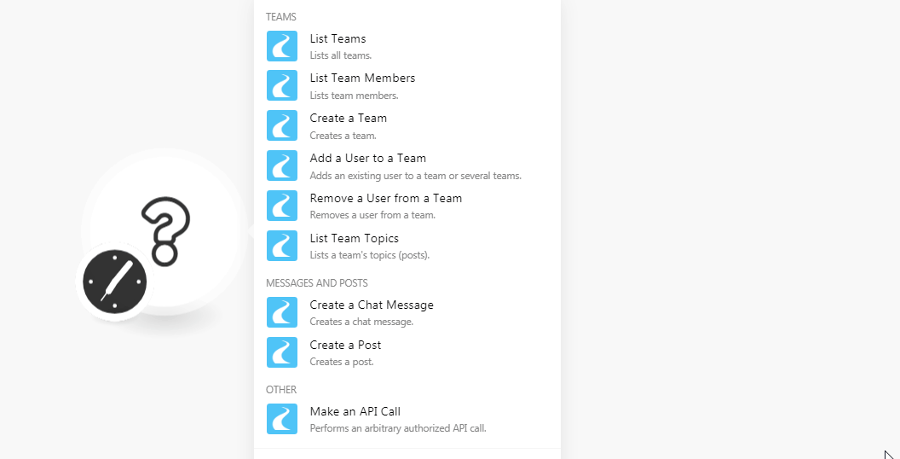
Task: Choose Create a Chat Message action
Action: point(371,305)
